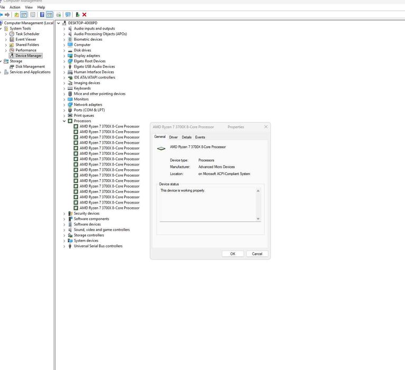Open the blue Help toolbar icon
The image size is (405, 370).
pyautogui.click(x=42, y=15)
